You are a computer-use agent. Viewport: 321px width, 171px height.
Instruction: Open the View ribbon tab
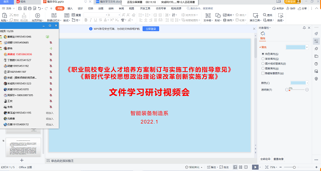click(132, 8)
